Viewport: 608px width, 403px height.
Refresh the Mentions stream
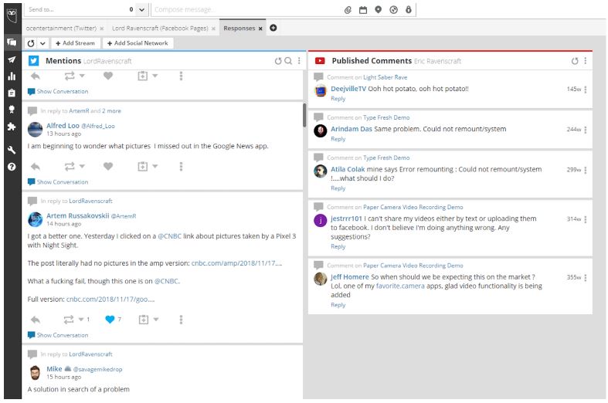[x=278, y=61]
